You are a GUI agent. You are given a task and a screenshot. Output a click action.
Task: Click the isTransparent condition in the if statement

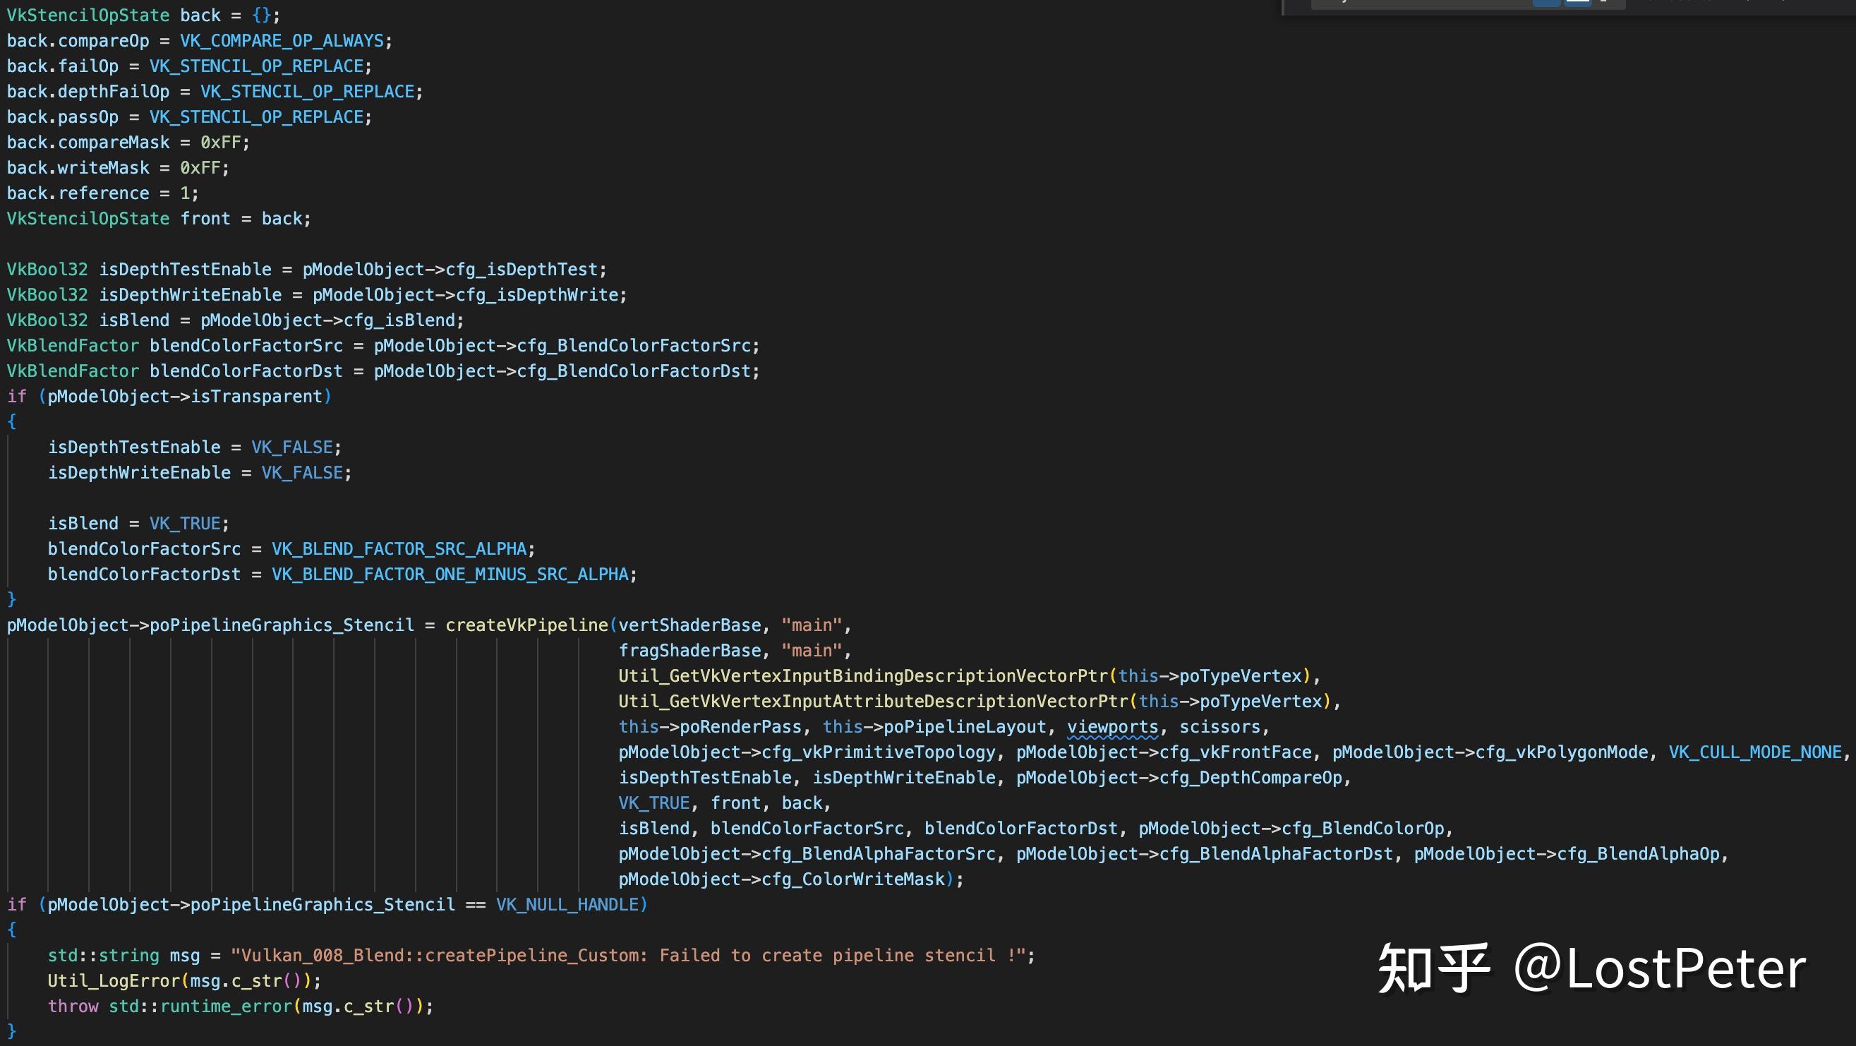click(255, 396)
